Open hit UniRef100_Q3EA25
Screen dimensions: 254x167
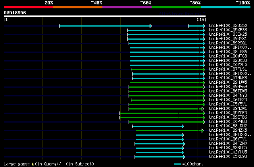click(x=228, y=34)
